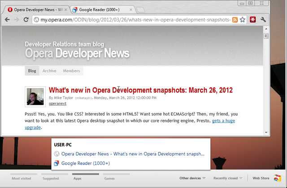The image size is (287, 188).
Task: Click the URL address bar field
Action: (135, 20)
